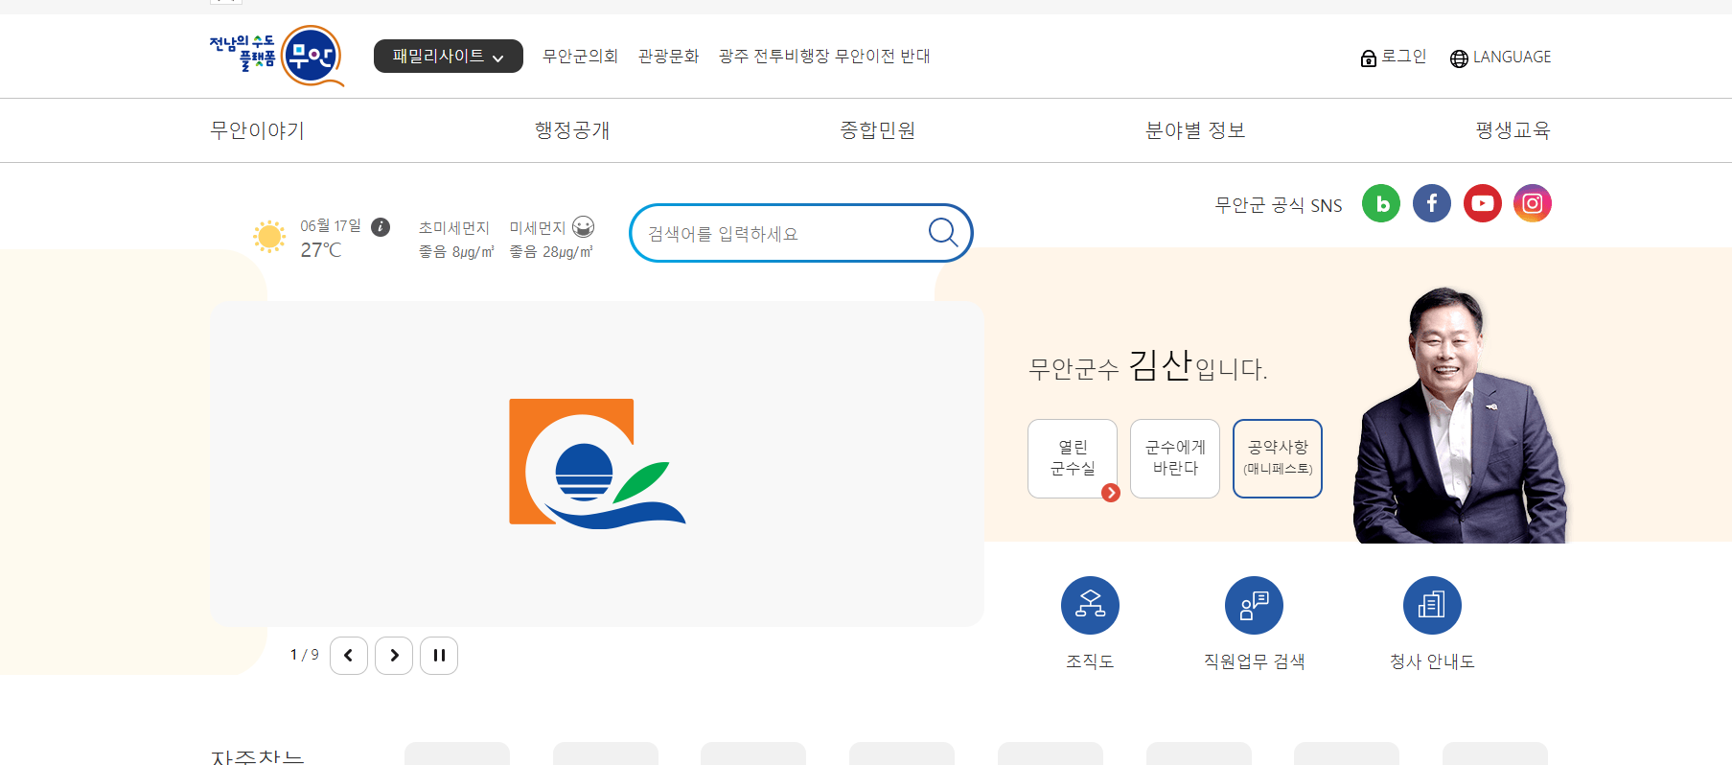1732x765 pixels.
Task: Open the 공약사항 (매니페스토) button
Action: 1278,458
